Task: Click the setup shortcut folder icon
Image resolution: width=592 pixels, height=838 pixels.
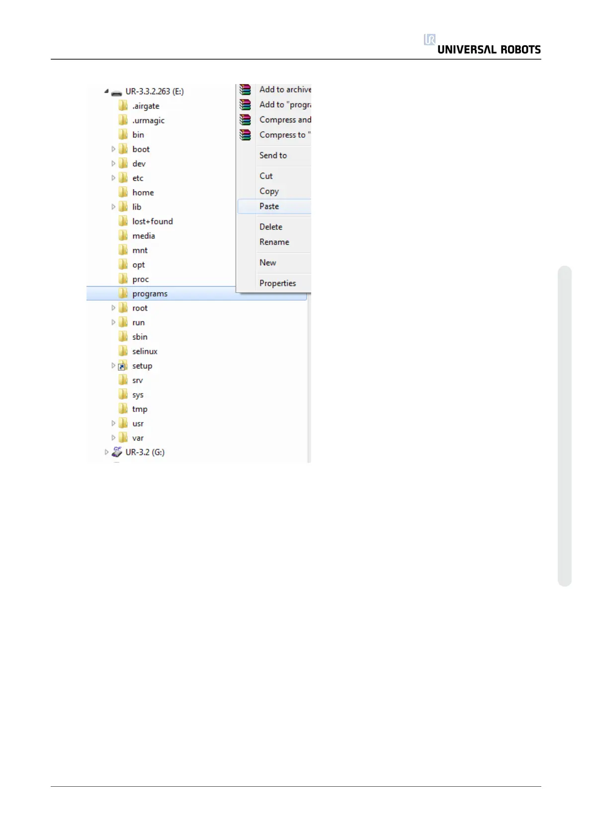Action: (122, 366)
